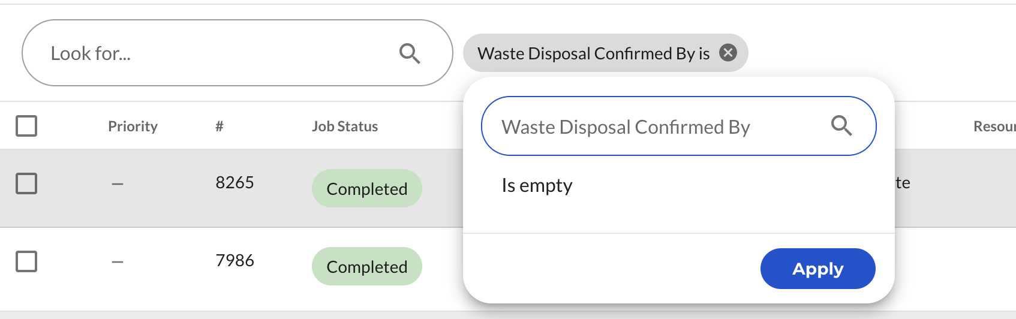The height and width of the screenshot is (319, 1016).
Task: Apply the filter with the Apply button
Action: click(x=817, y=269)
